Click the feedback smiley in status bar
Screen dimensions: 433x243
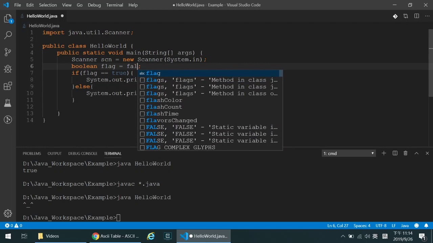tap(416, 225)
